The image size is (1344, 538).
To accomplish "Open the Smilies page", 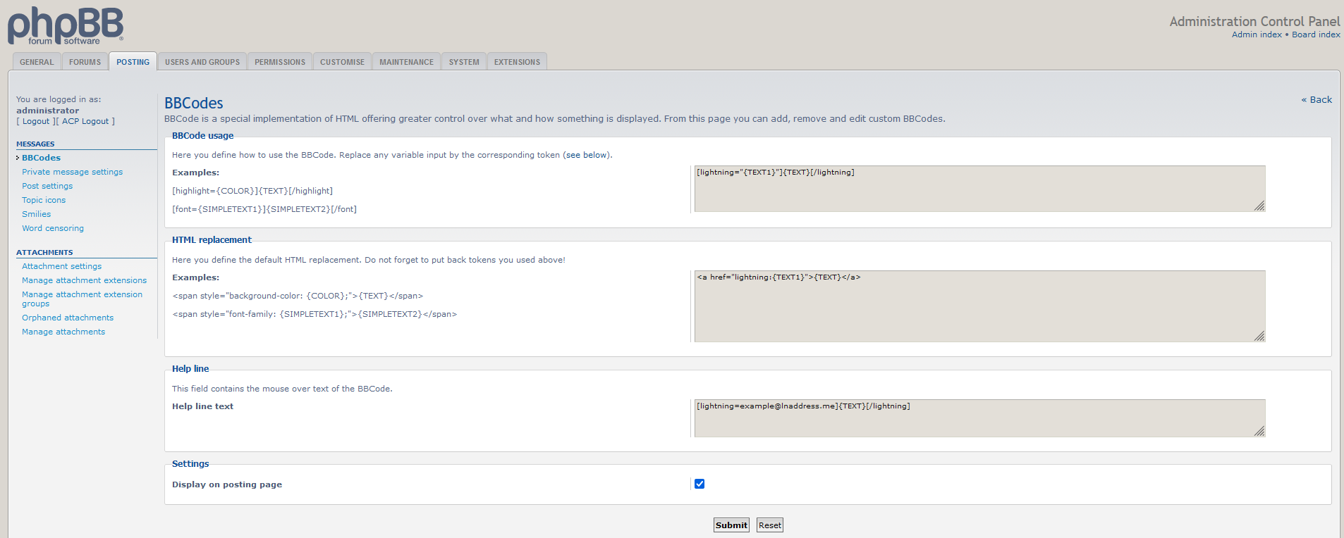I will [x=36, y=214].
